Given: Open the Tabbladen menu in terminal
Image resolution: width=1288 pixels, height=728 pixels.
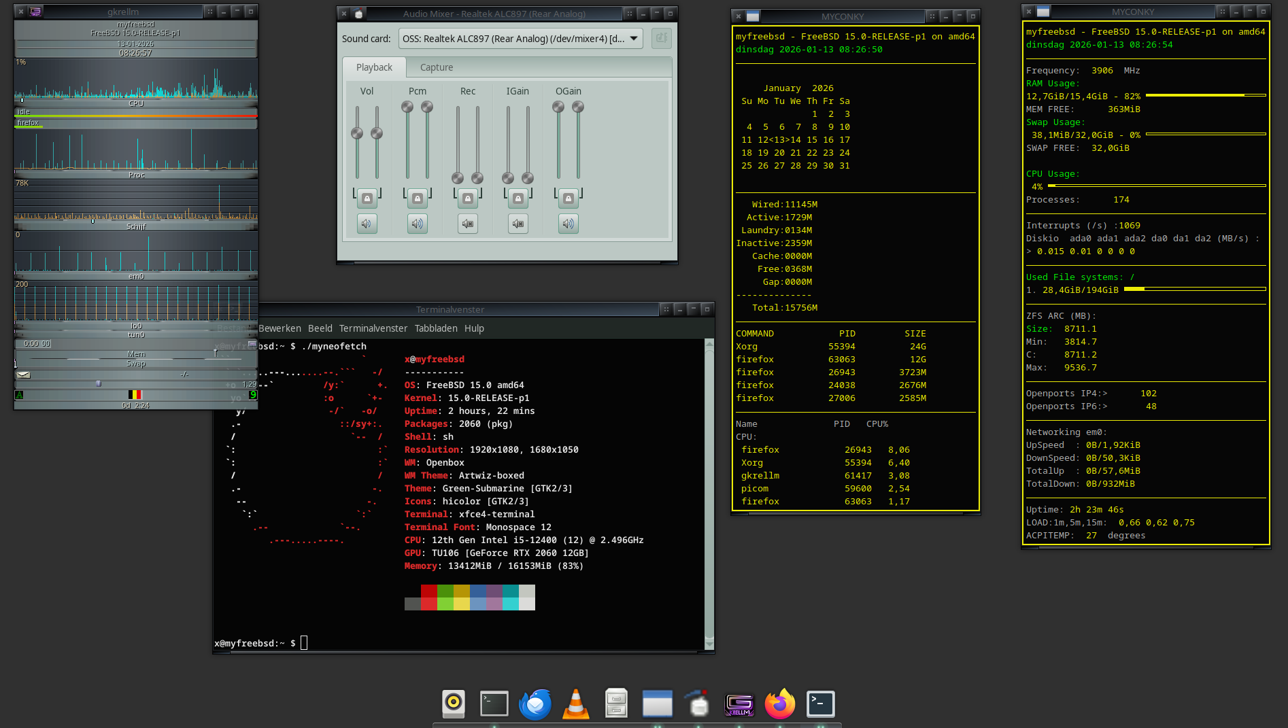Looking at the screenshot, I should (x=436, y=328).
